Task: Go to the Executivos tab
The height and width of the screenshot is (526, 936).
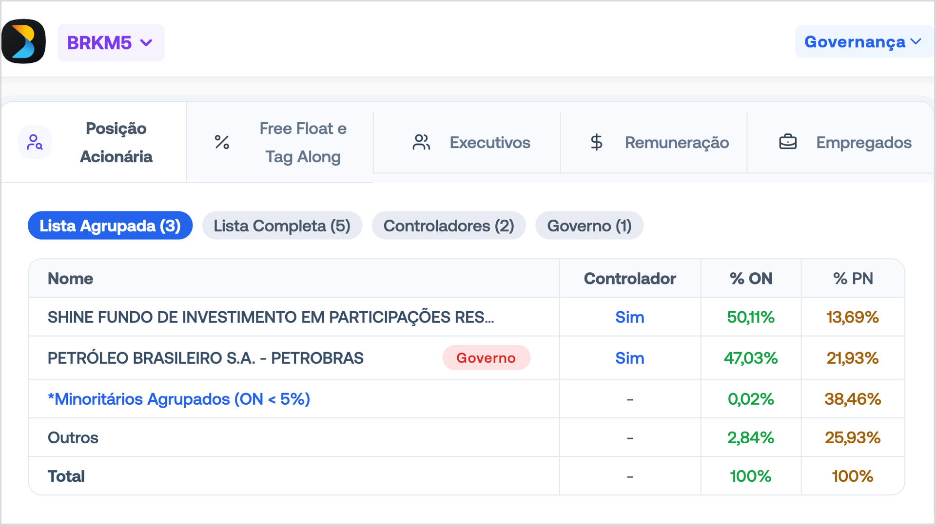Action: 467,142
